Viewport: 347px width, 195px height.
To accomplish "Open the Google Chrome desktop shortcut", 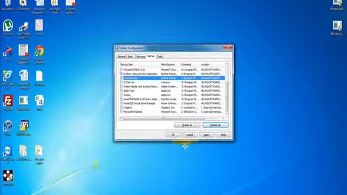I will tap(39, 50).
